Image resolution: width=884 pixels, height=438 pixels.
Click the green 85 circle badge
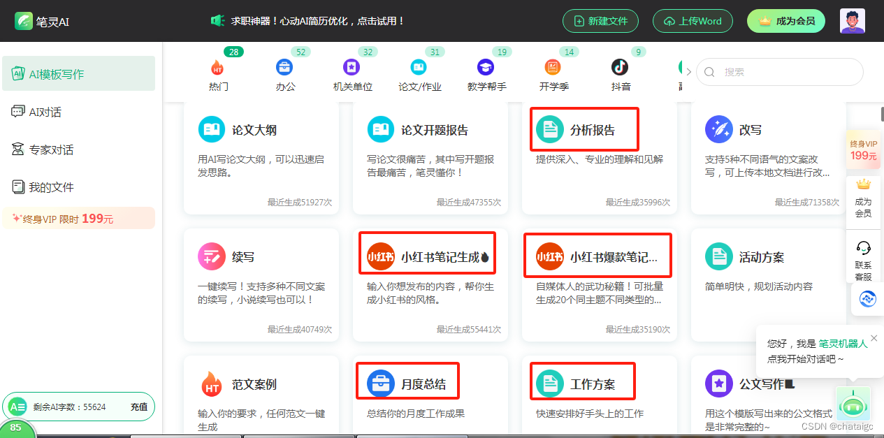click(x=15, y=428)
